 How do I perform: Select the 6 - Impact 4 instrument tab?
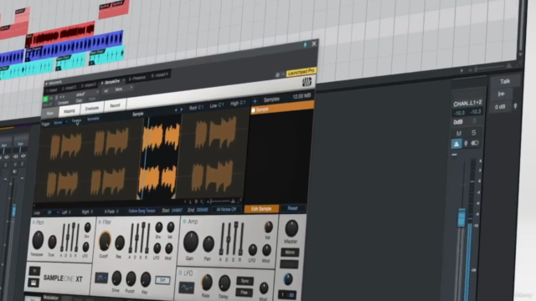click(160, 74)
